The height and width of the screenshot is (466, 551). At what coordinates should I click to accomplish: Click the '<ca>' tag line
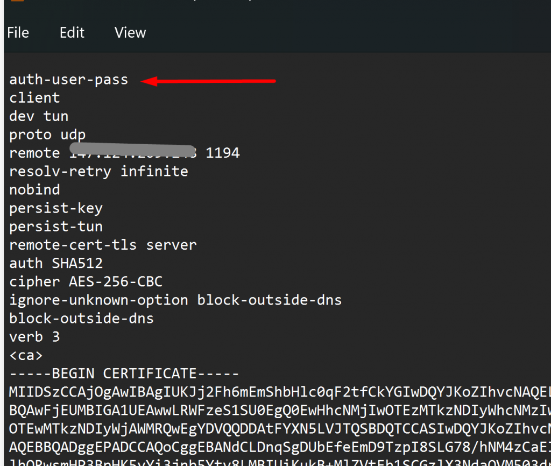[26, 355]
